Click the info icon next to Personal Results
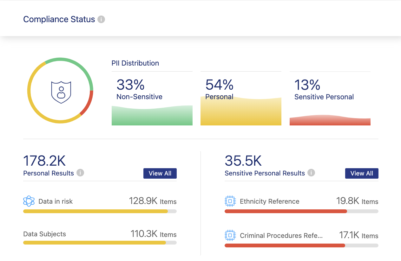The image size is (401, 261). click(80, 173)
